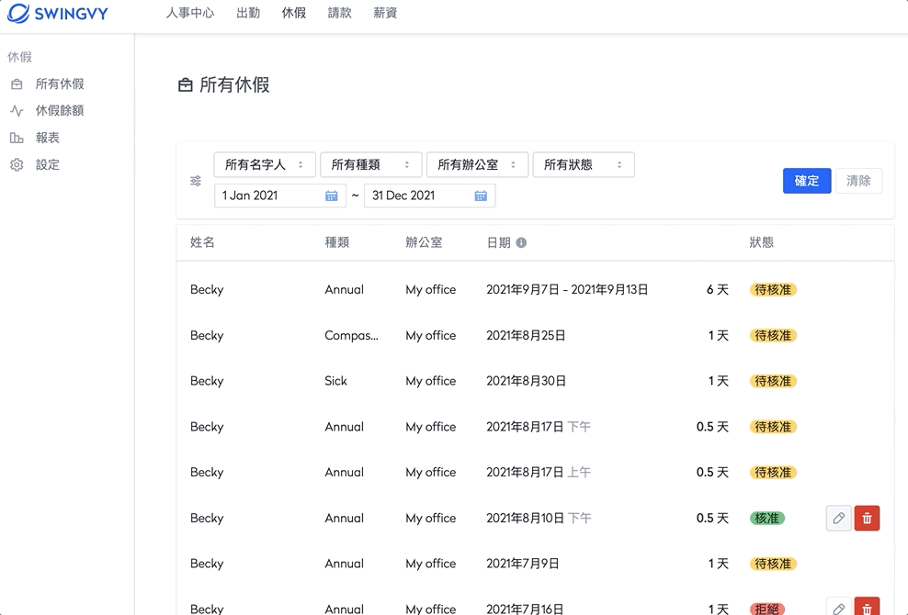Click the 種類 column header
The image size is (908, 615).
337,242
